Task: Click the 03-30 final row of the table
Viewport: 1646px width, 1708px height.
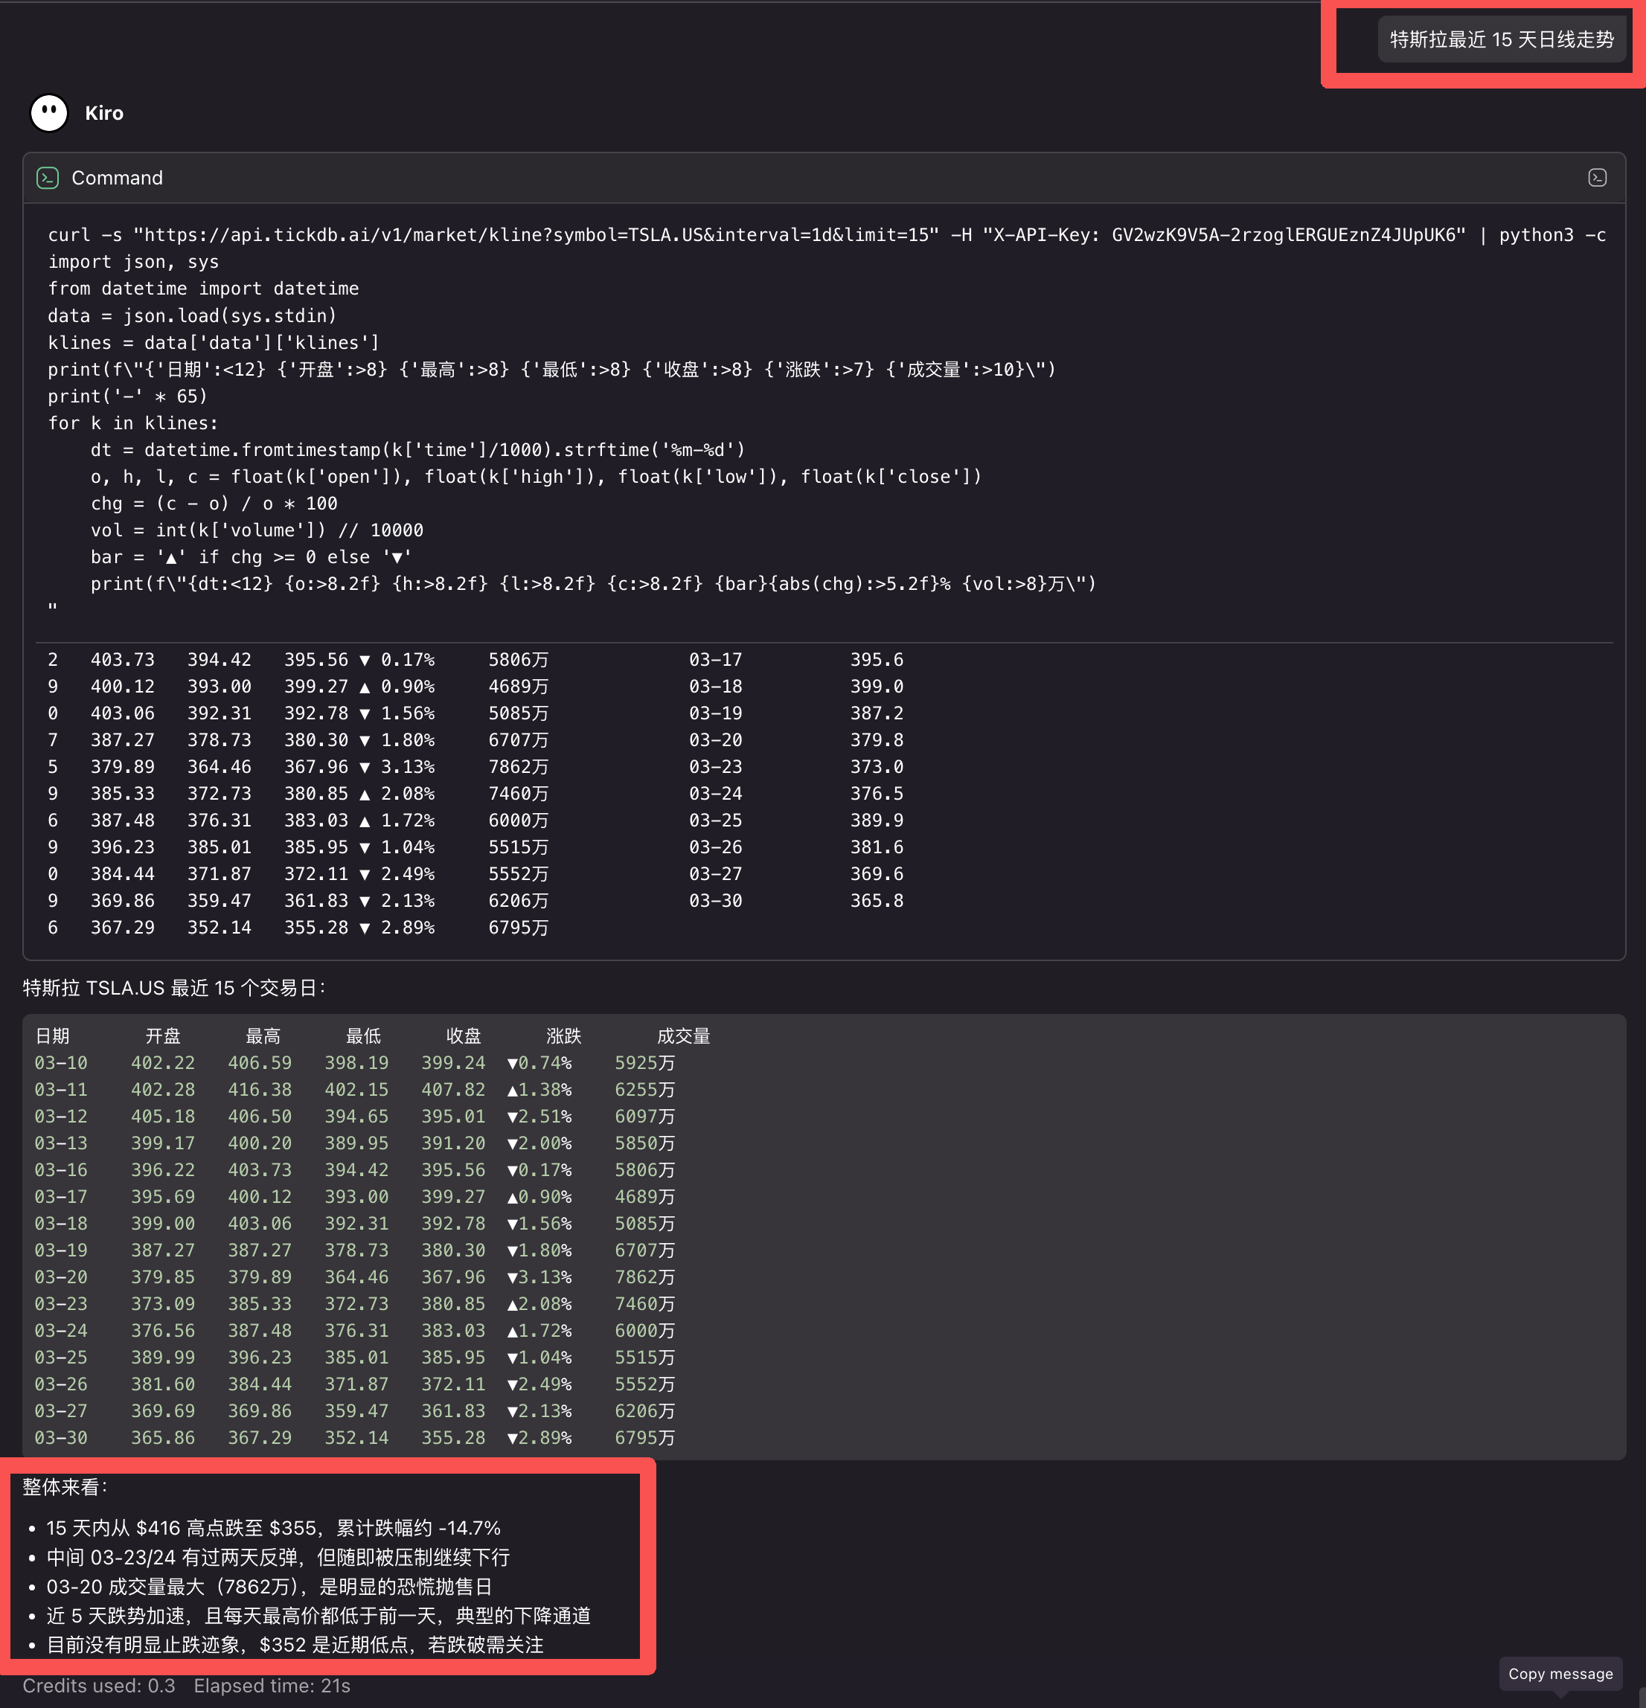Action: click(x=349, y=1438)
